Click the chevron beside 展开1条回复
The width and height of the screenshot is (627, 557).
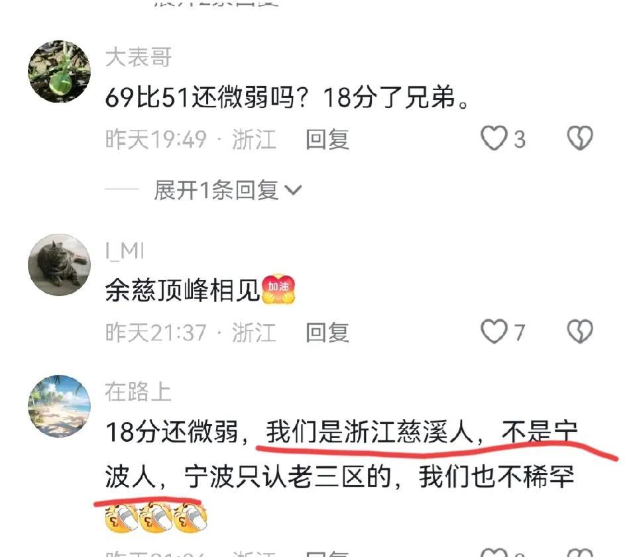coord(293,190)
